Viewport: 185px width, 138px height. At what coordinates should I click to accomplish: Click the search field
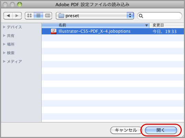click(160, 16)
